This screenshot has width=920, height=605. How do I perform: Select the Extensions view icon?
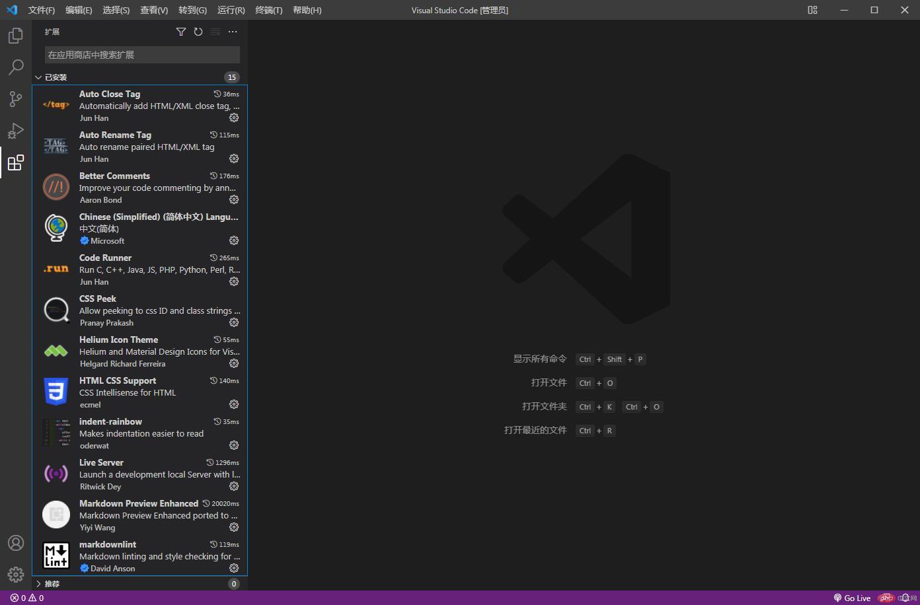pos(16,162)
